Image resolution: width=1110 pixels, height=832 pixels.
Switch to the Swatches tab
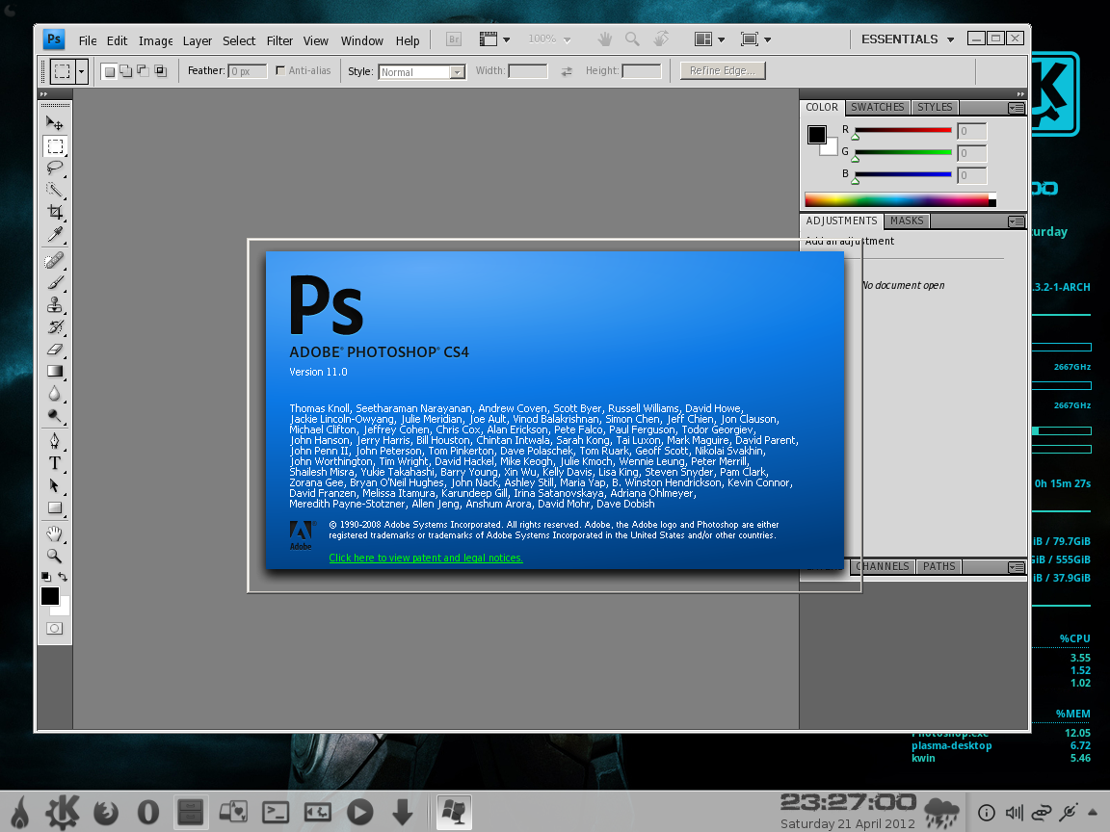[x=877, y=108]
